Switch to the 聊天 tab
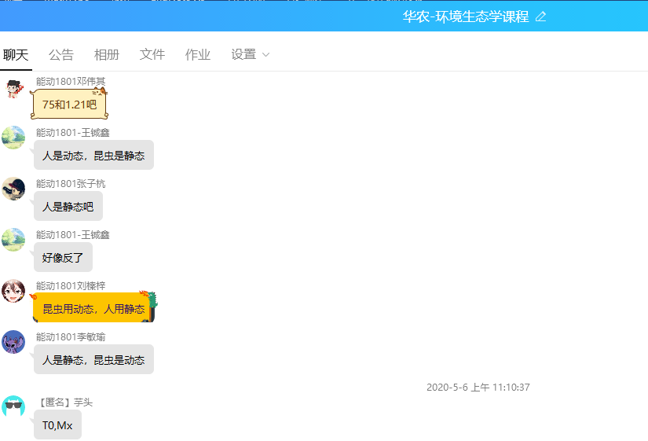 tap(16, 54)
